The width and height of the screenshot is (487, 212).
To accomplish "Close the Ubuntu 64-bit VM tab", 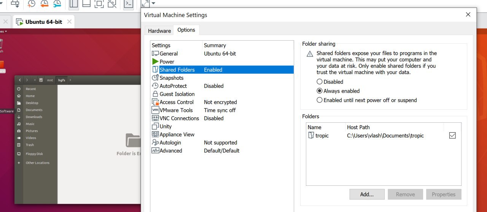I will (69, 22).
